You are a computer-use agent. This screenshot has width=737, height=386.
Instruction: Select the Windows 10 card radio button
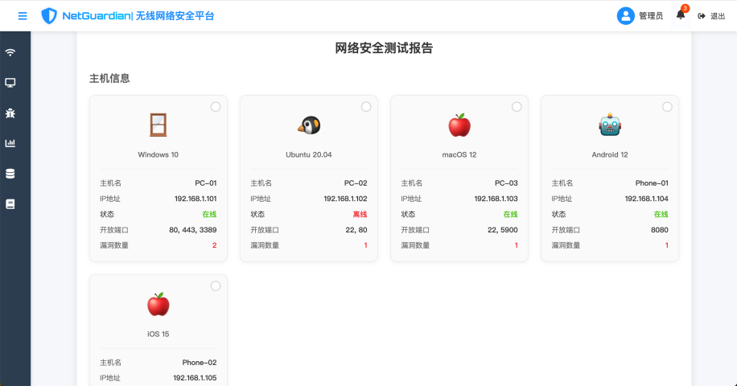coord(216,107)
